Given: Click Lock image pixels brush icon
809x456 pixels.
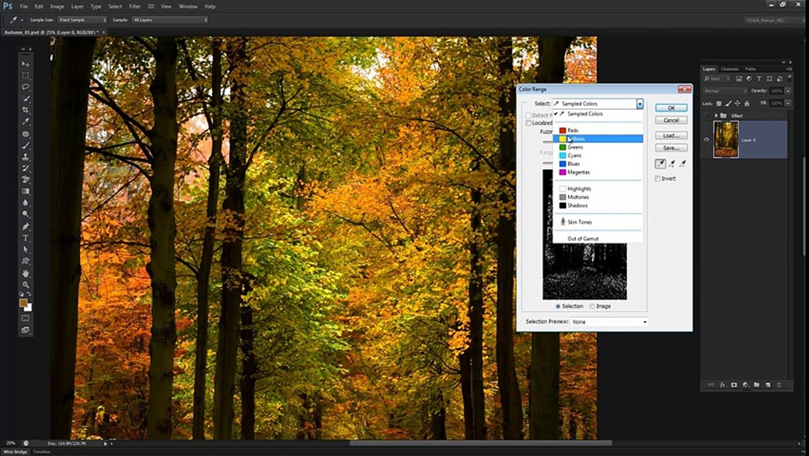Looking at the screenshot, I should (x=728, y=103).
